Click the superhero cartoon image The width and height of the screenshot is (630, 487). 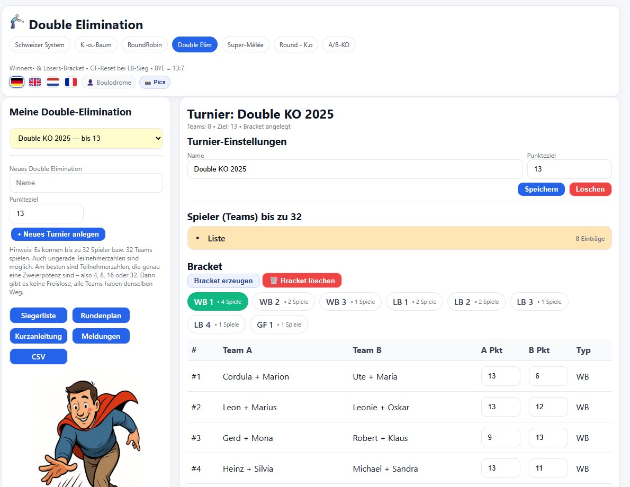tap(88, 429)
